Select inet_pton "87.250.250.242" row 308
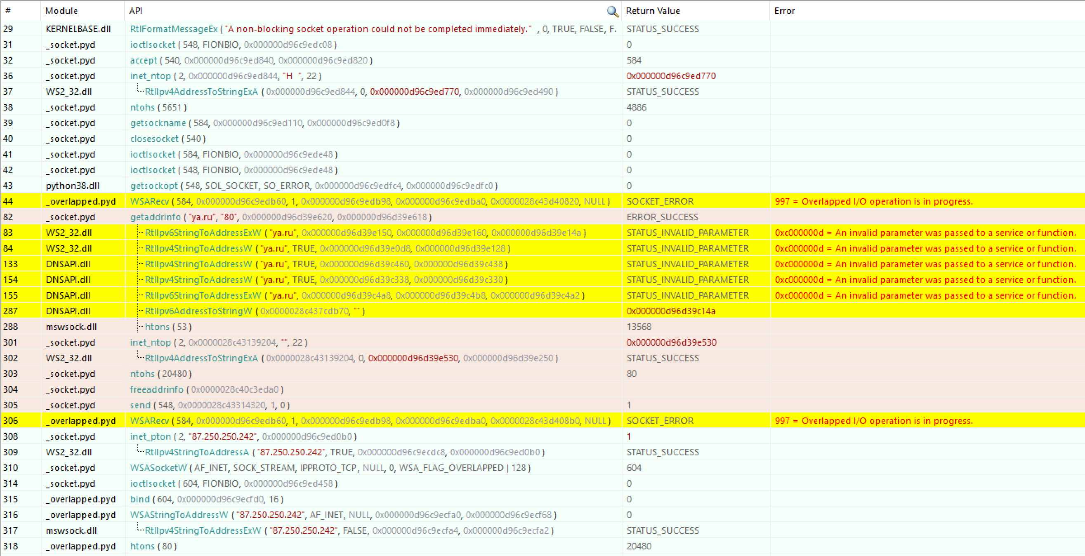The height and width of the screenshot is (556, 1085). point(150,436)
